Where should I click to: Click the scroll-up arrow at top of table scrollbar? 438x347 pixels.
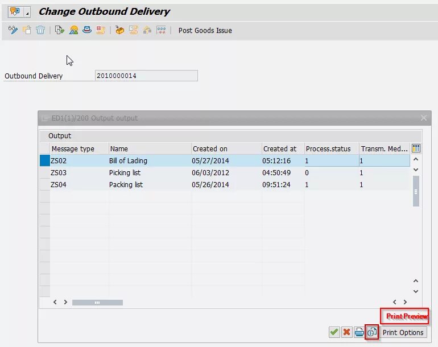point(416,159)
